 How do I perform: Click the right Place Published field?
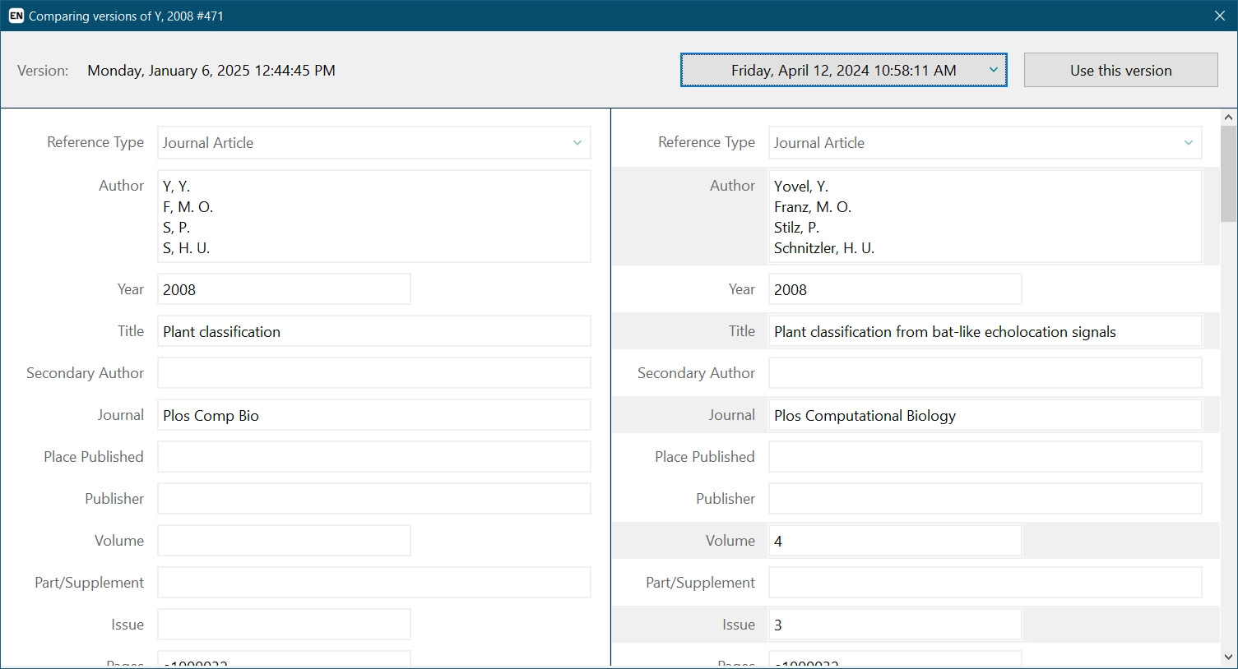[985, 457]
